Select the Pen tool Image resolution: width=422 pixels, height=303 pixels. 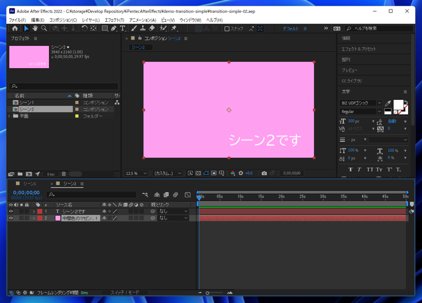(x=113, y=29)
